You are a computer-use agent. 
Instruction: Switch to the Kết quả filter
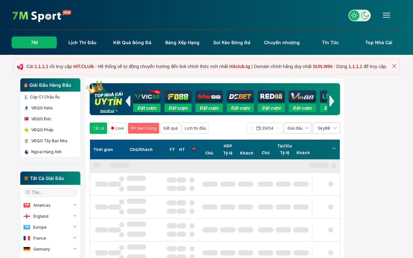pos(171,128)
